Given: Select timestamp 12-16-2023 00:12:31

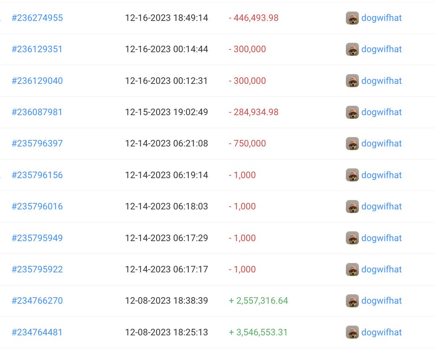Looking at the screenshot, I should pos(167,81).
